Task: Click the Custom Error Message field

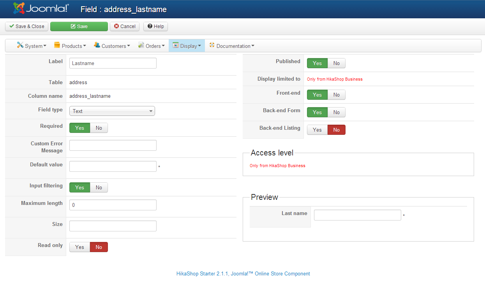Action: [x=113, y=145]
